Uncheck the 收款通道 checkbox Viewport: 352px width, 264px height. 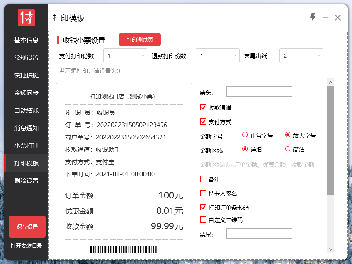tap(203, 106)
